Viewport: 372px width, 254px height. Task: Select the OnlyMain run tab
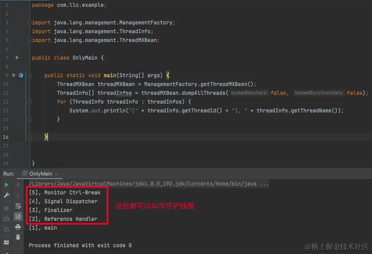(x=40, y=174)
